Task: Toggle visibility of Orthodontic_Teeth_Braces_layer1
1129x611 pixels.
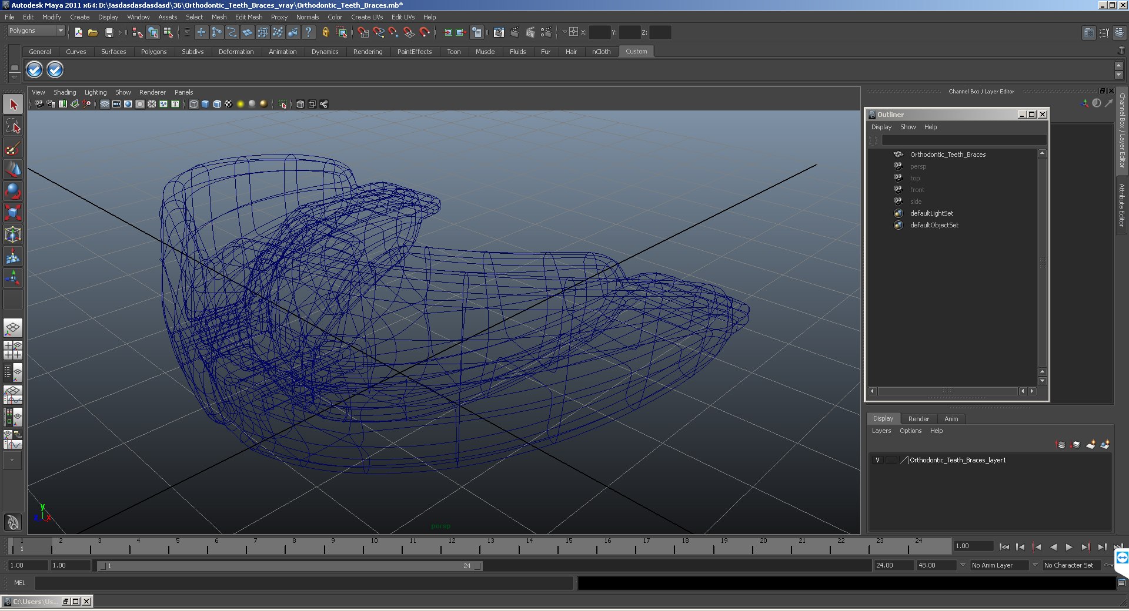Action: (x=877, y=460)
